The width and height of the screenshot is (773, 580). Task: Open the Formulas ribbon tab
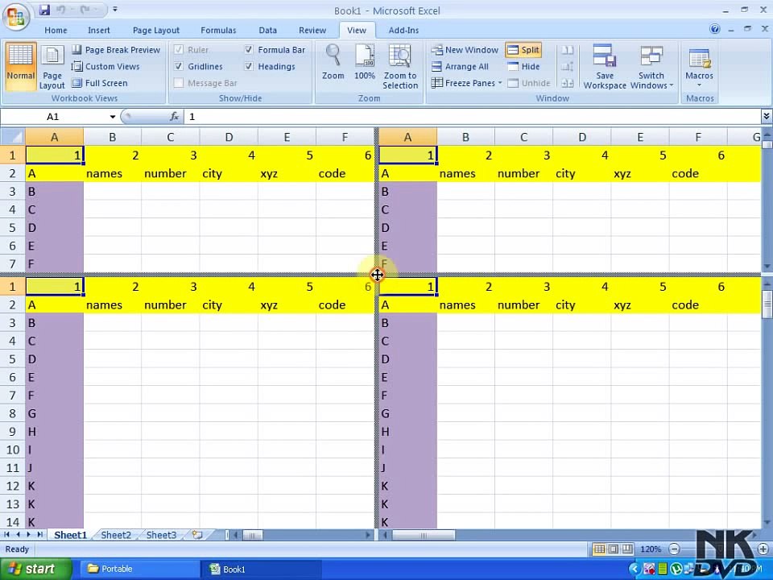coord(218,30)
